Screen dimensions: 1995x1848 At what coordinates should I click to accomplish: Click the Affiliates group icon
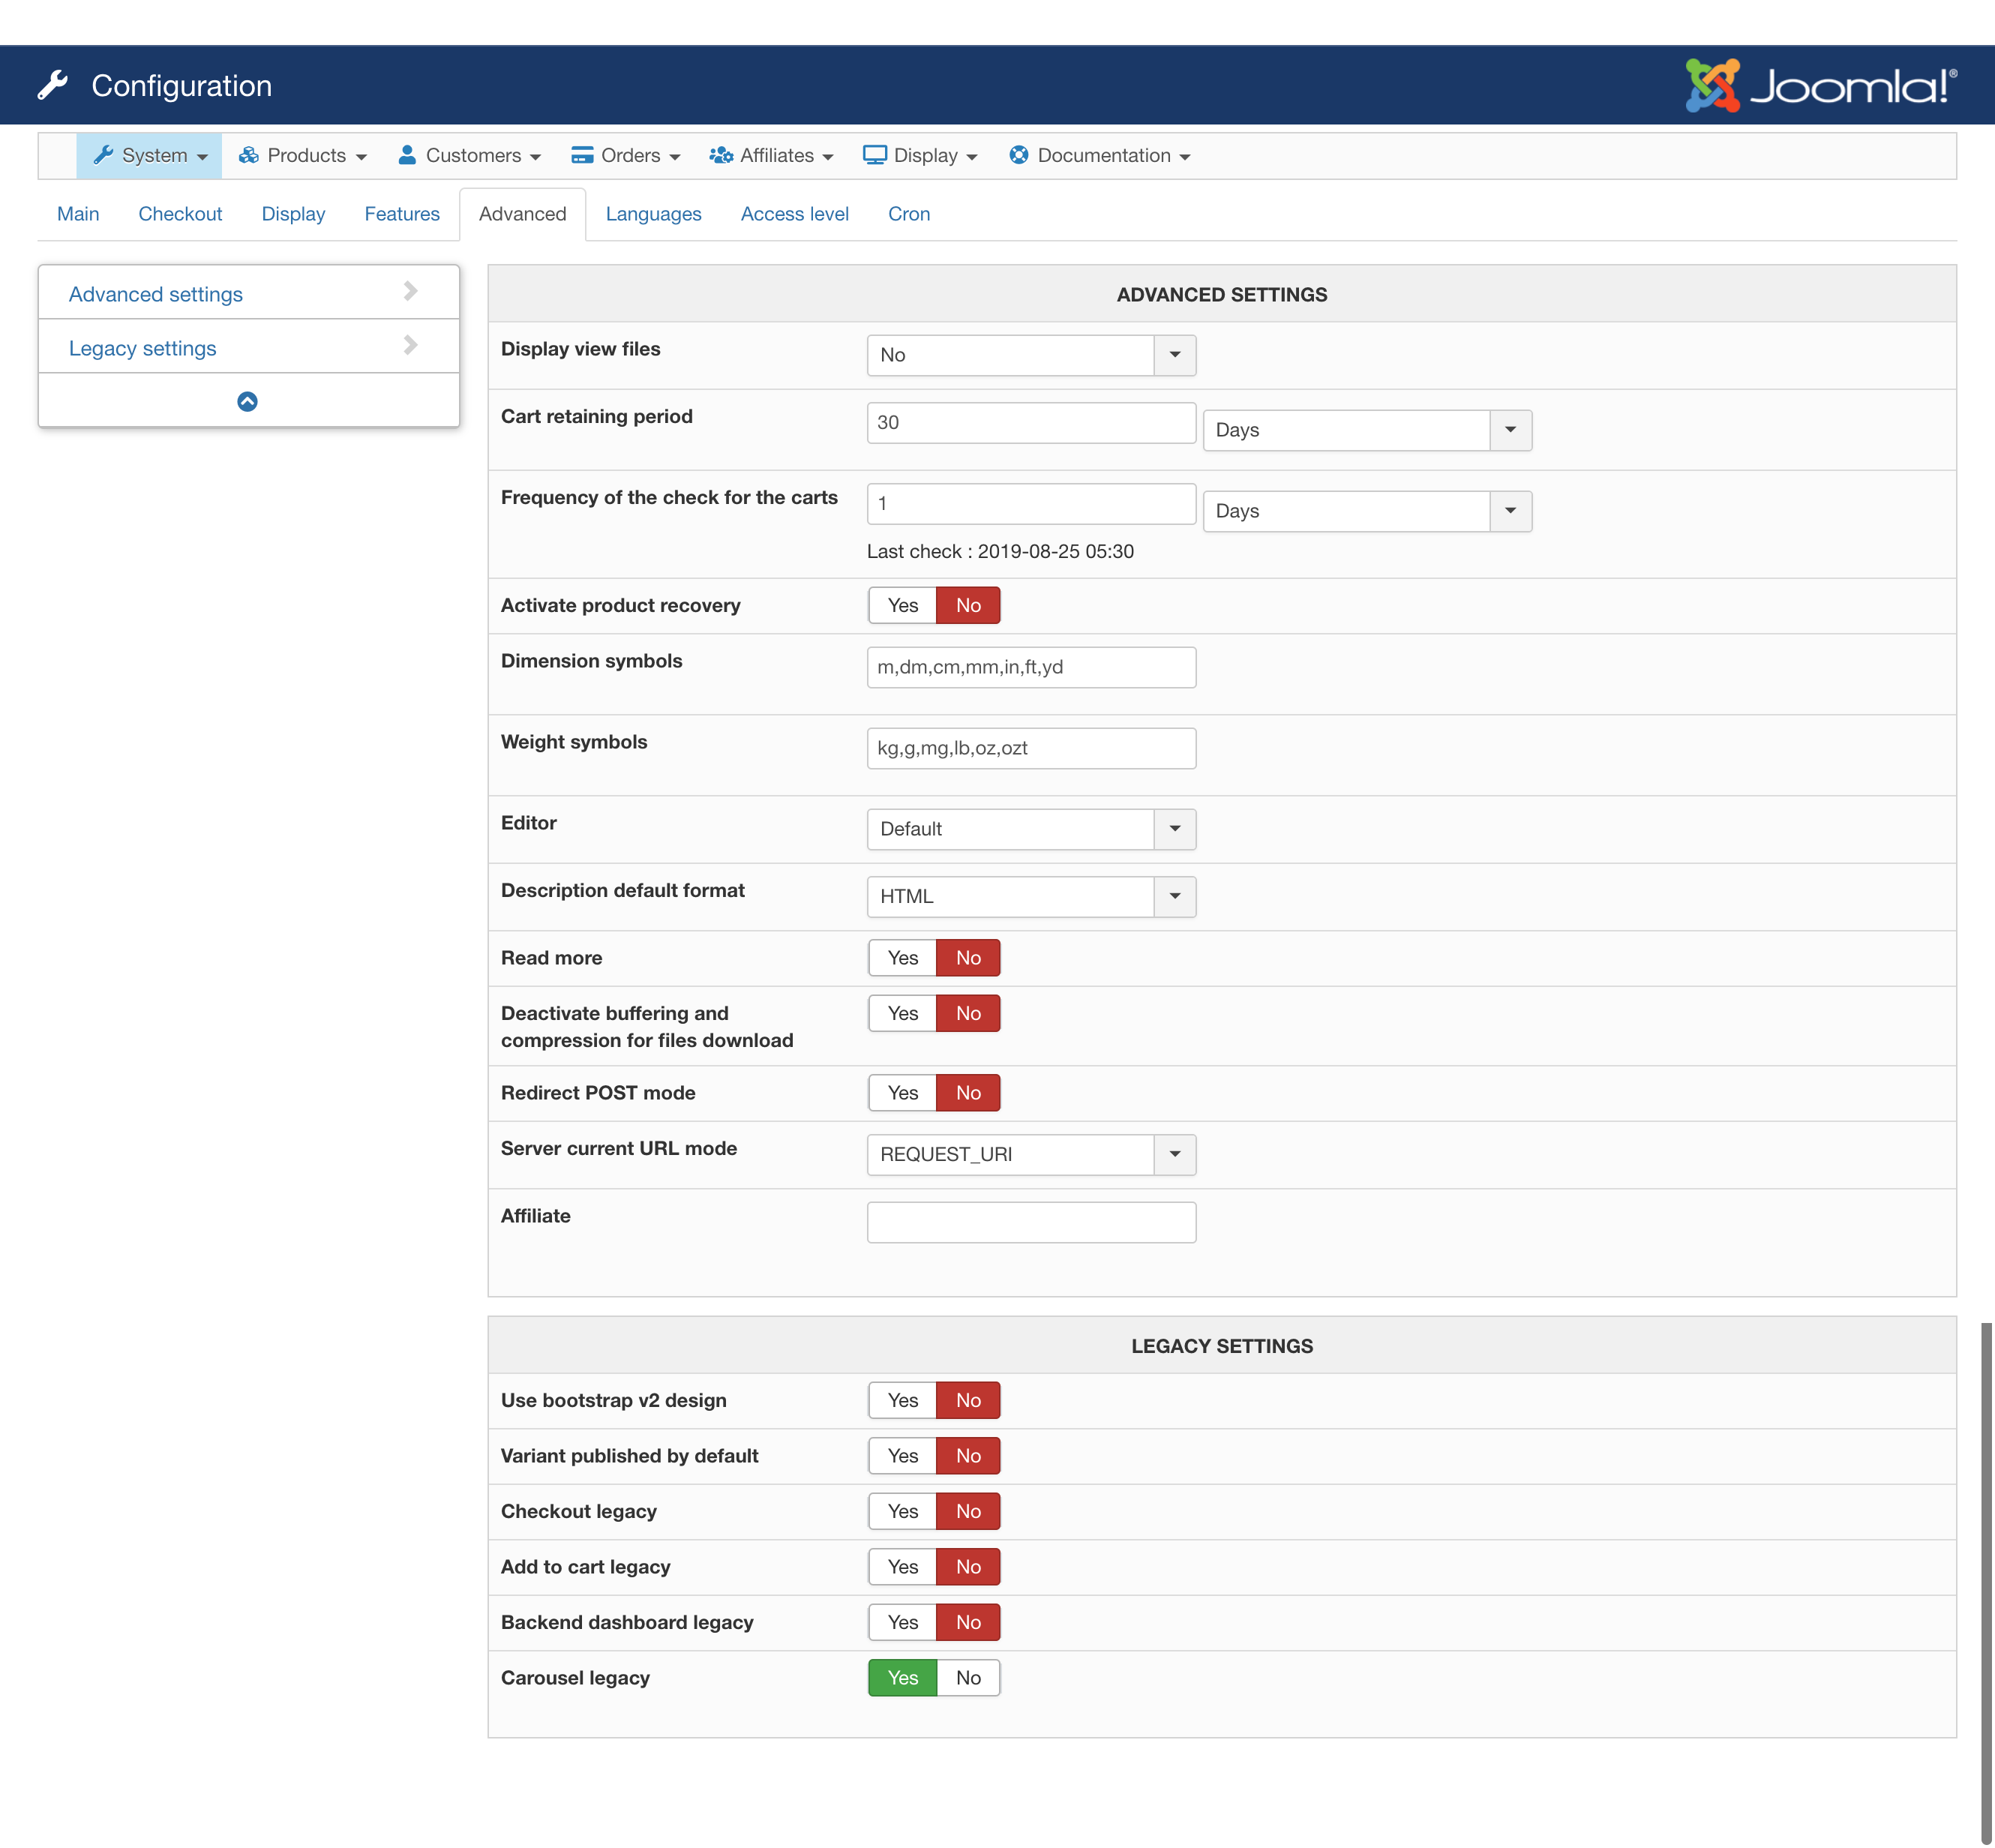click(721, 155)
